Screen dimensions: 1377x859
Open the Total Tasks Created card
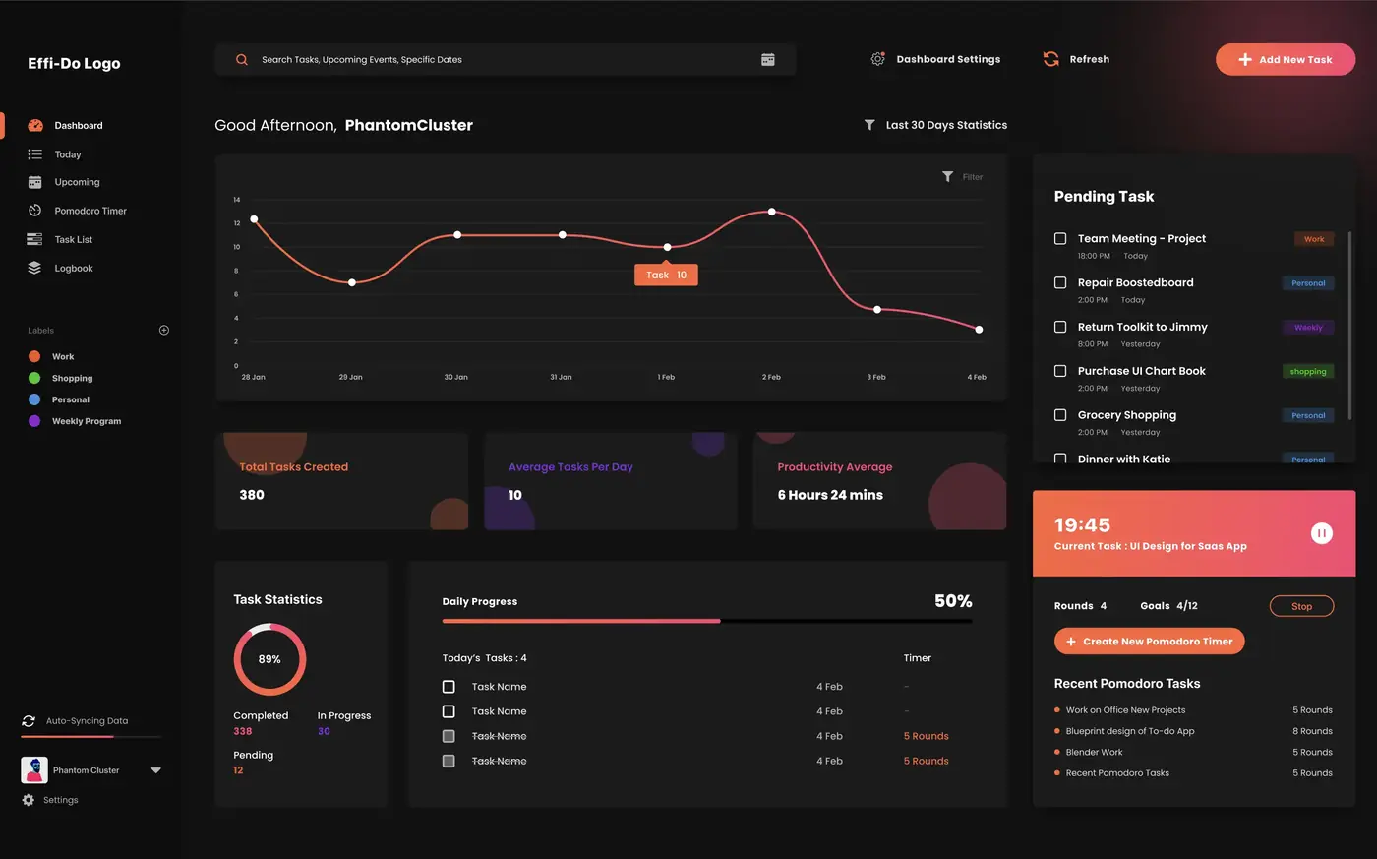point(341,481)
